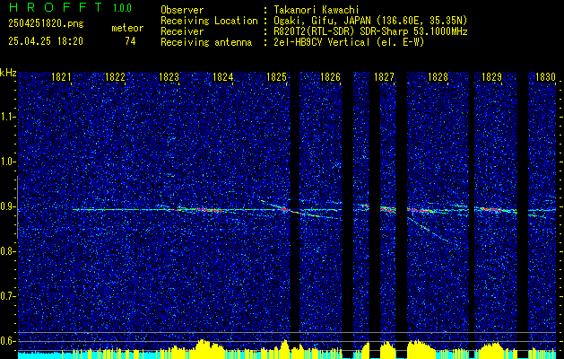Screen dimensions: 564x359
Task: Click the 1824 time marker
Action: pyautogui.click(x=222, y=77)
